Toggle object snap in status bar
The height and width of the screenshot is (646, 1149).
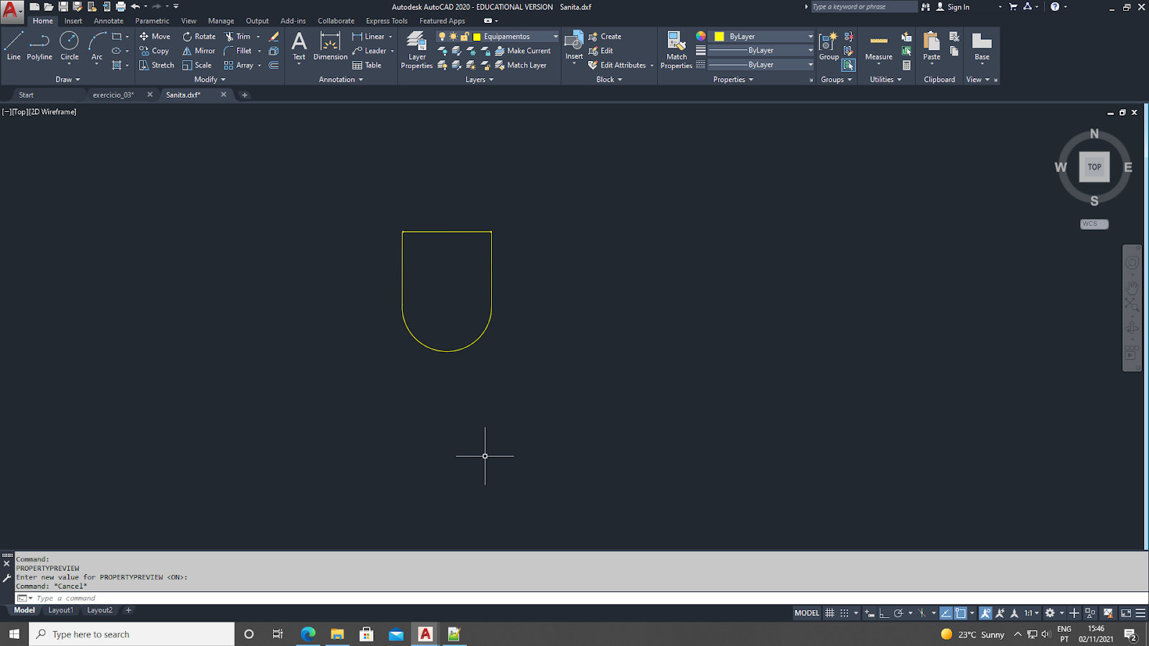point(961,613)
